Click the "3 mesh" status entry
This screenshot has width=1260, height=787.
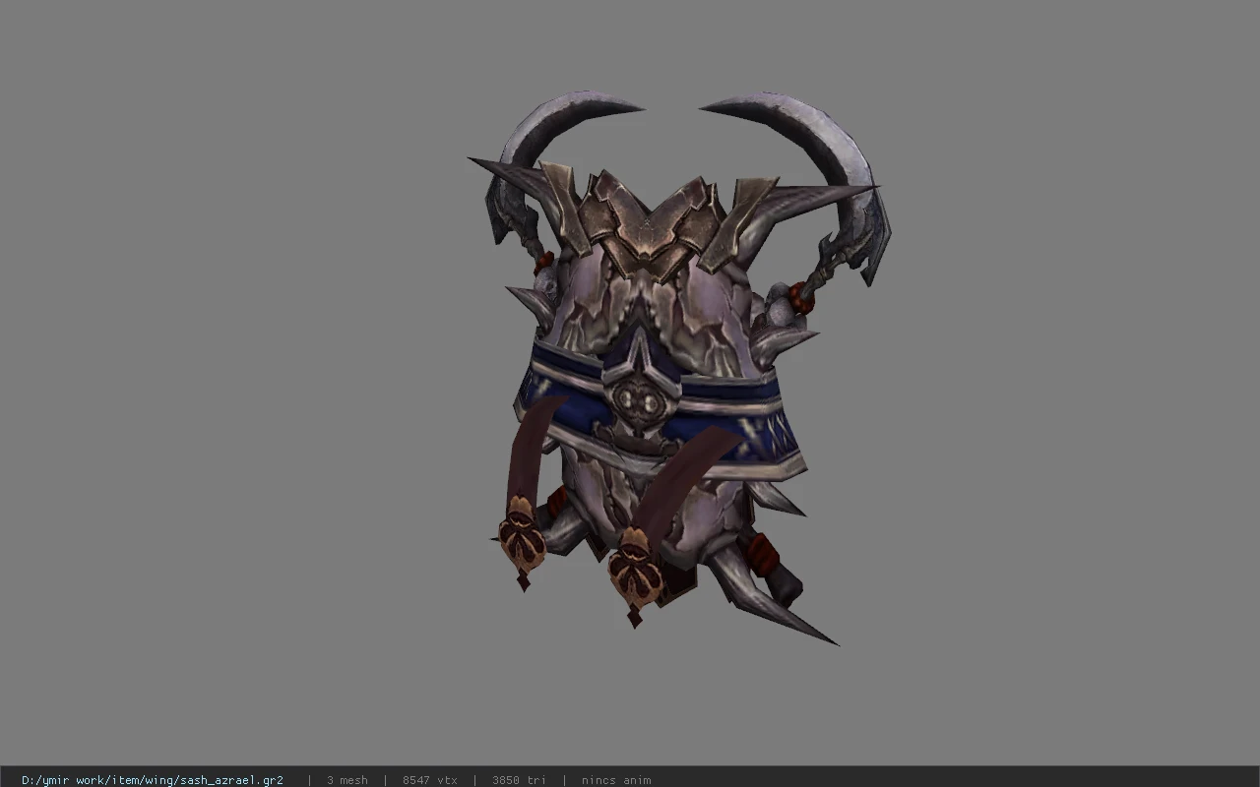347,780
